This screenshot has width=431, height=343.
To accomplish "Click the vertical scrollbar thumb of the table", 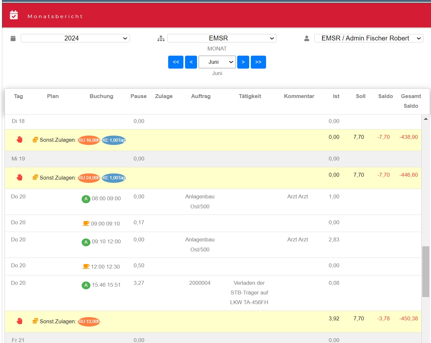I will click(x=426, y=271).
